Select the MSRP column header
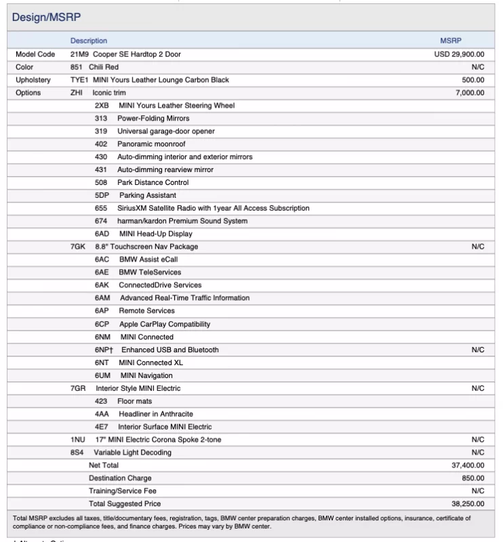 click(450, 41)
